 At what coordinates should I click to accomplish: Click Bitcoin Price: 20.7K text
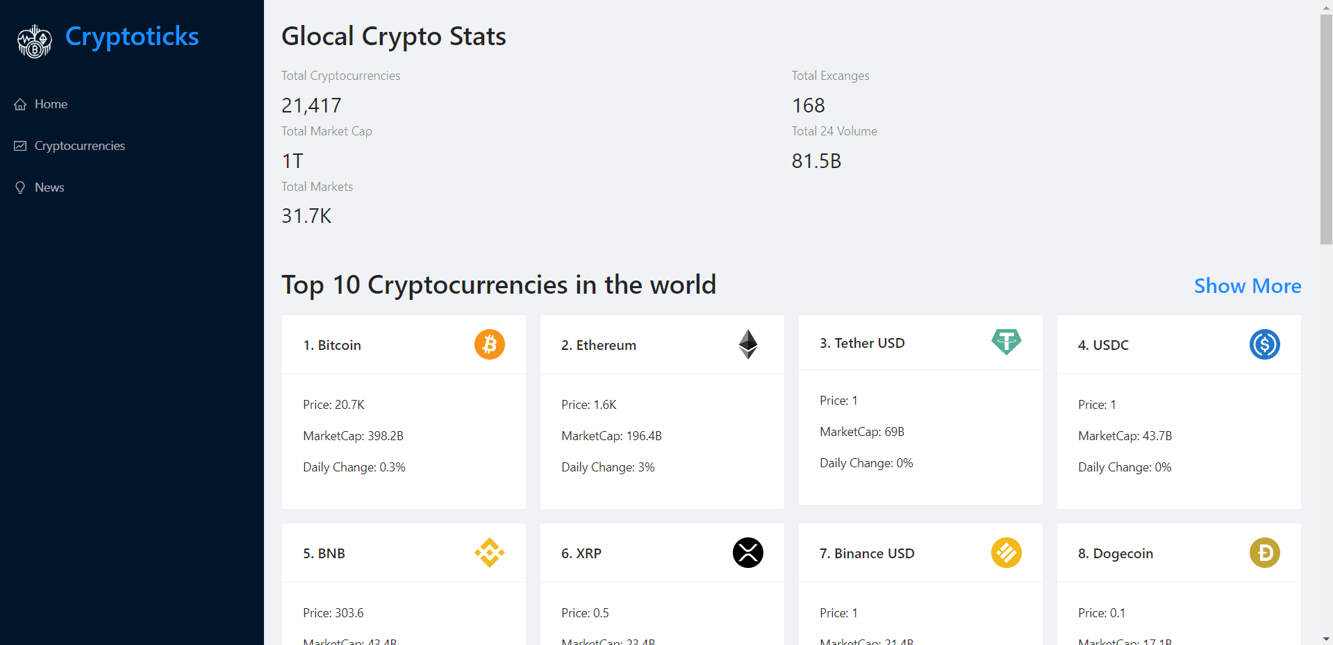333,405
